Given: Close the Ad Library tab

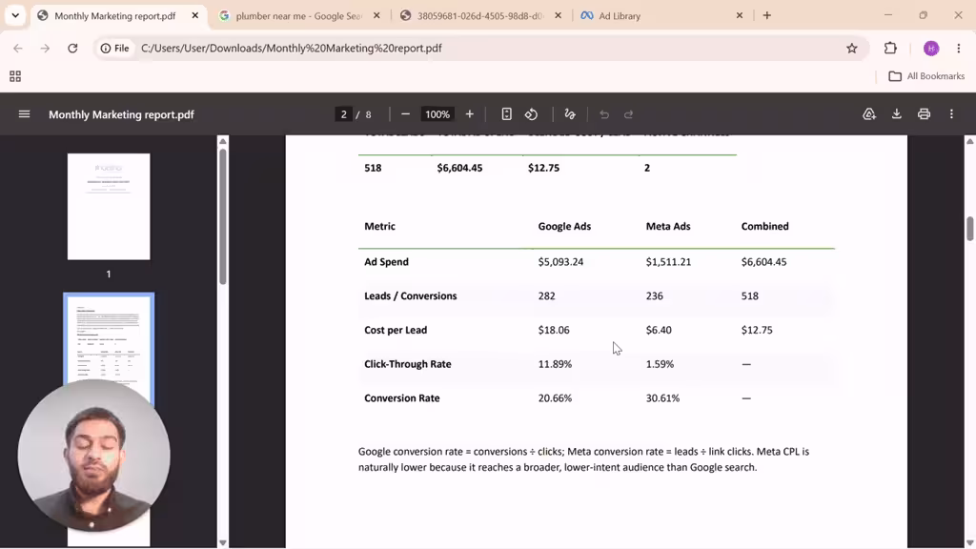Looking at the screenshot, I should click(740, 15).
